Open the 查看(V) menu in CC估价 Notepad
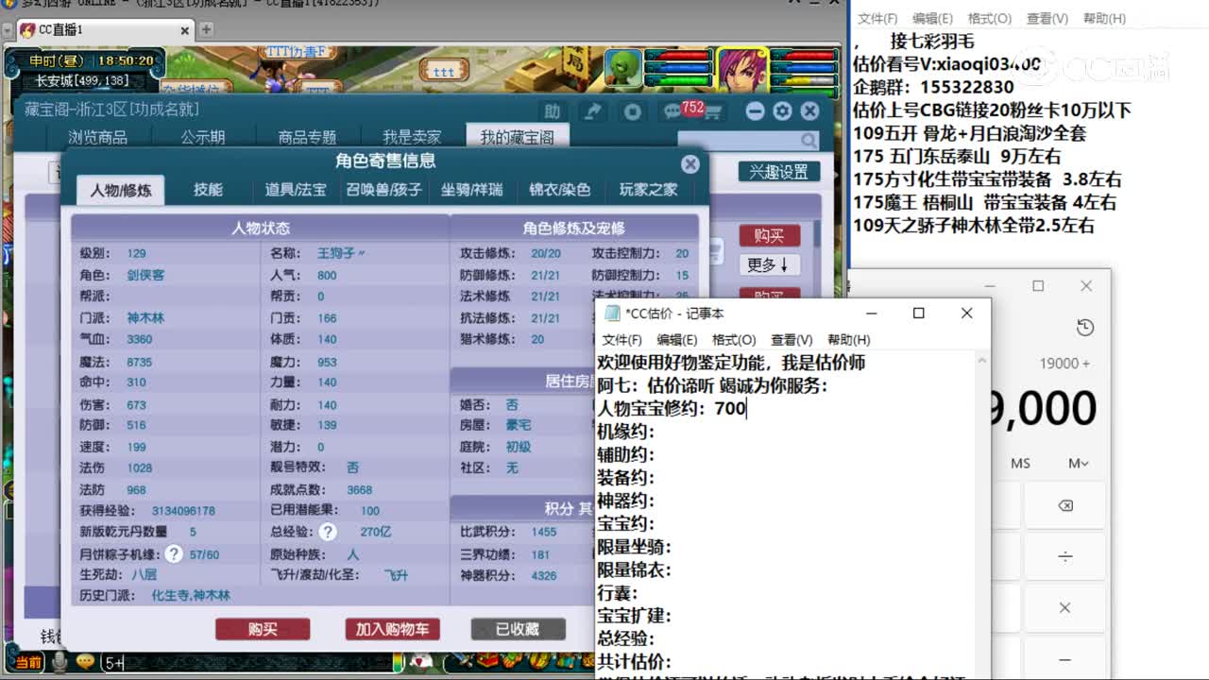This screenshot has height=680, width=1209. pyautogui.click(x=790, y=339)
